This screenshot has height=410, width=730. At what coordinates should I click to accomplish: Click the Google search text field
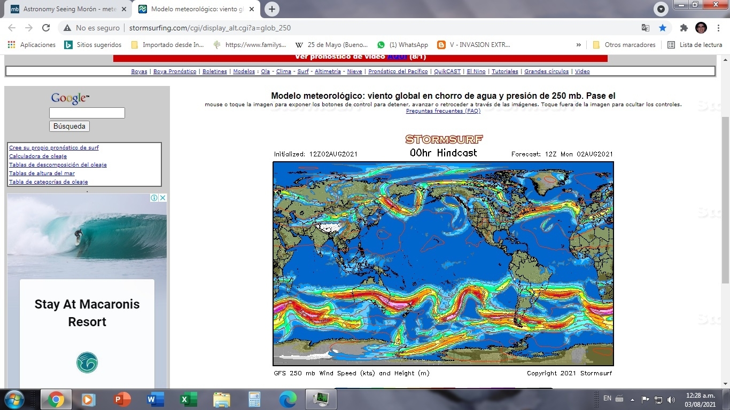click(87, 113)
